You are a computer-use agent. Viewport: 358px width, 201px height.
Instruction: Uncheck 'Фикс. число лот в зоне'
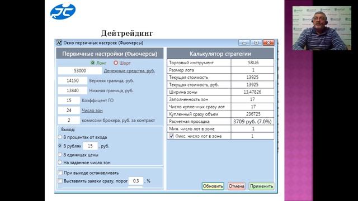click(171, 136)
